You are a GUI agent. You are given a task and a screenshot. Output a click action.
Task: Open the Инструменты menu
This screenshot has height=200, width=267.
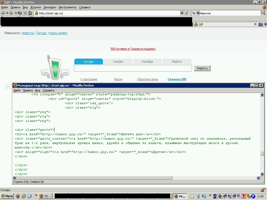pyautogui.click(x=68, y=7)
